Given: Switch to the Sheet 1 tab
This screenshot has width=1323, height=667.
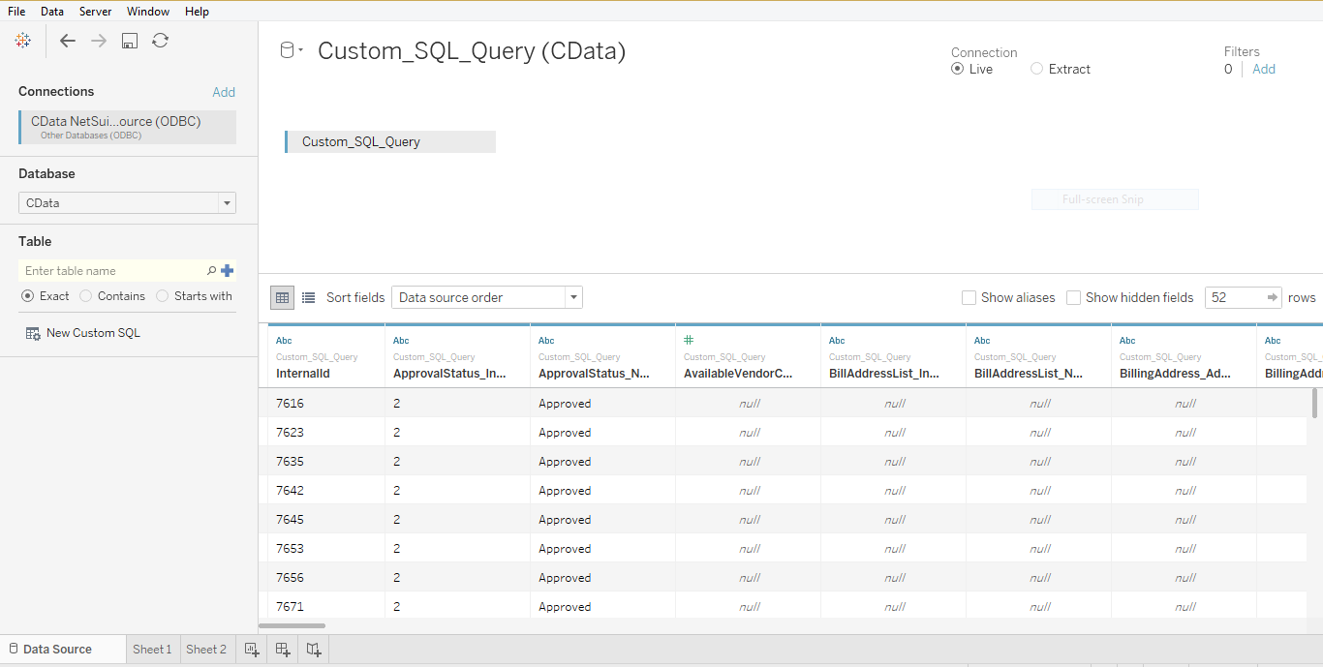Looking at the screenshot, I should point(152,649).
